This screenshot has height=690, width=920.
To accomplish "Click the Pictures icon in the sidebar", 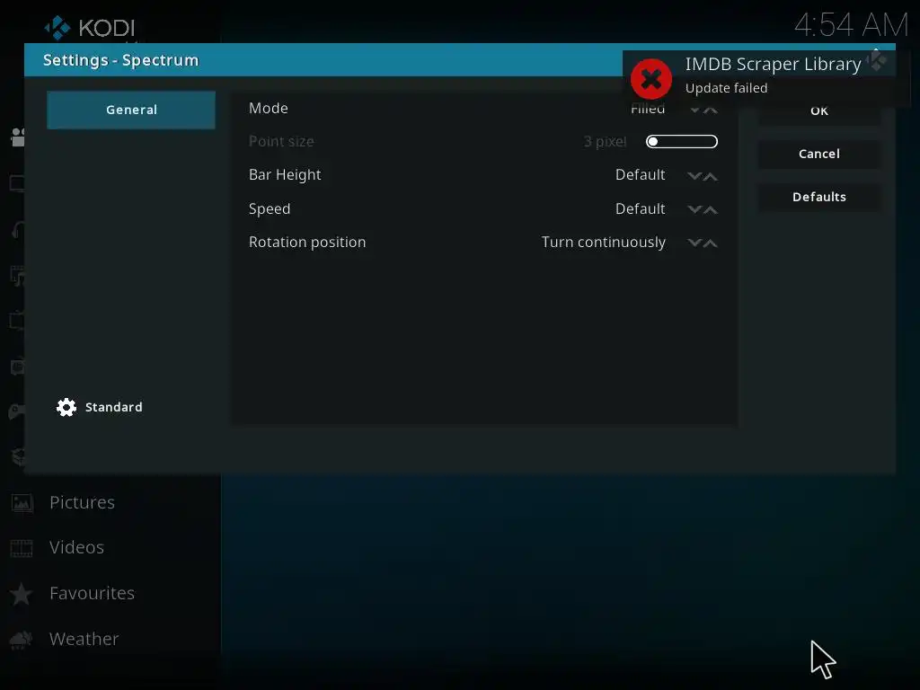I will [x=22, y=503].
